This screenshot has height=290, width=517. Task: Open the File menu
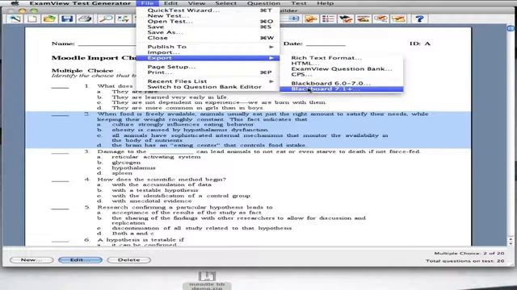click(147, 3)
